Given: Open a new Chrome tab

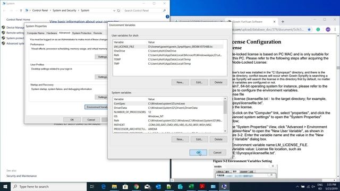Looking at the screenshot, I should pyautogui.click(x=283, y=22).
